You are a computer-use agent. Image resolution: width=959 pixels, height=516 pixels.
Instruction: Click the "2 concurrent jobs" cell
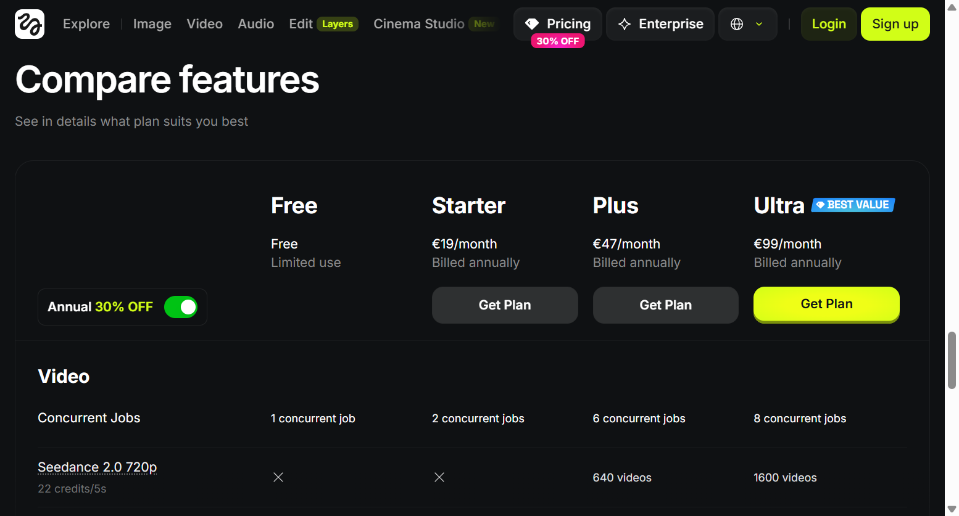point(478,419)
